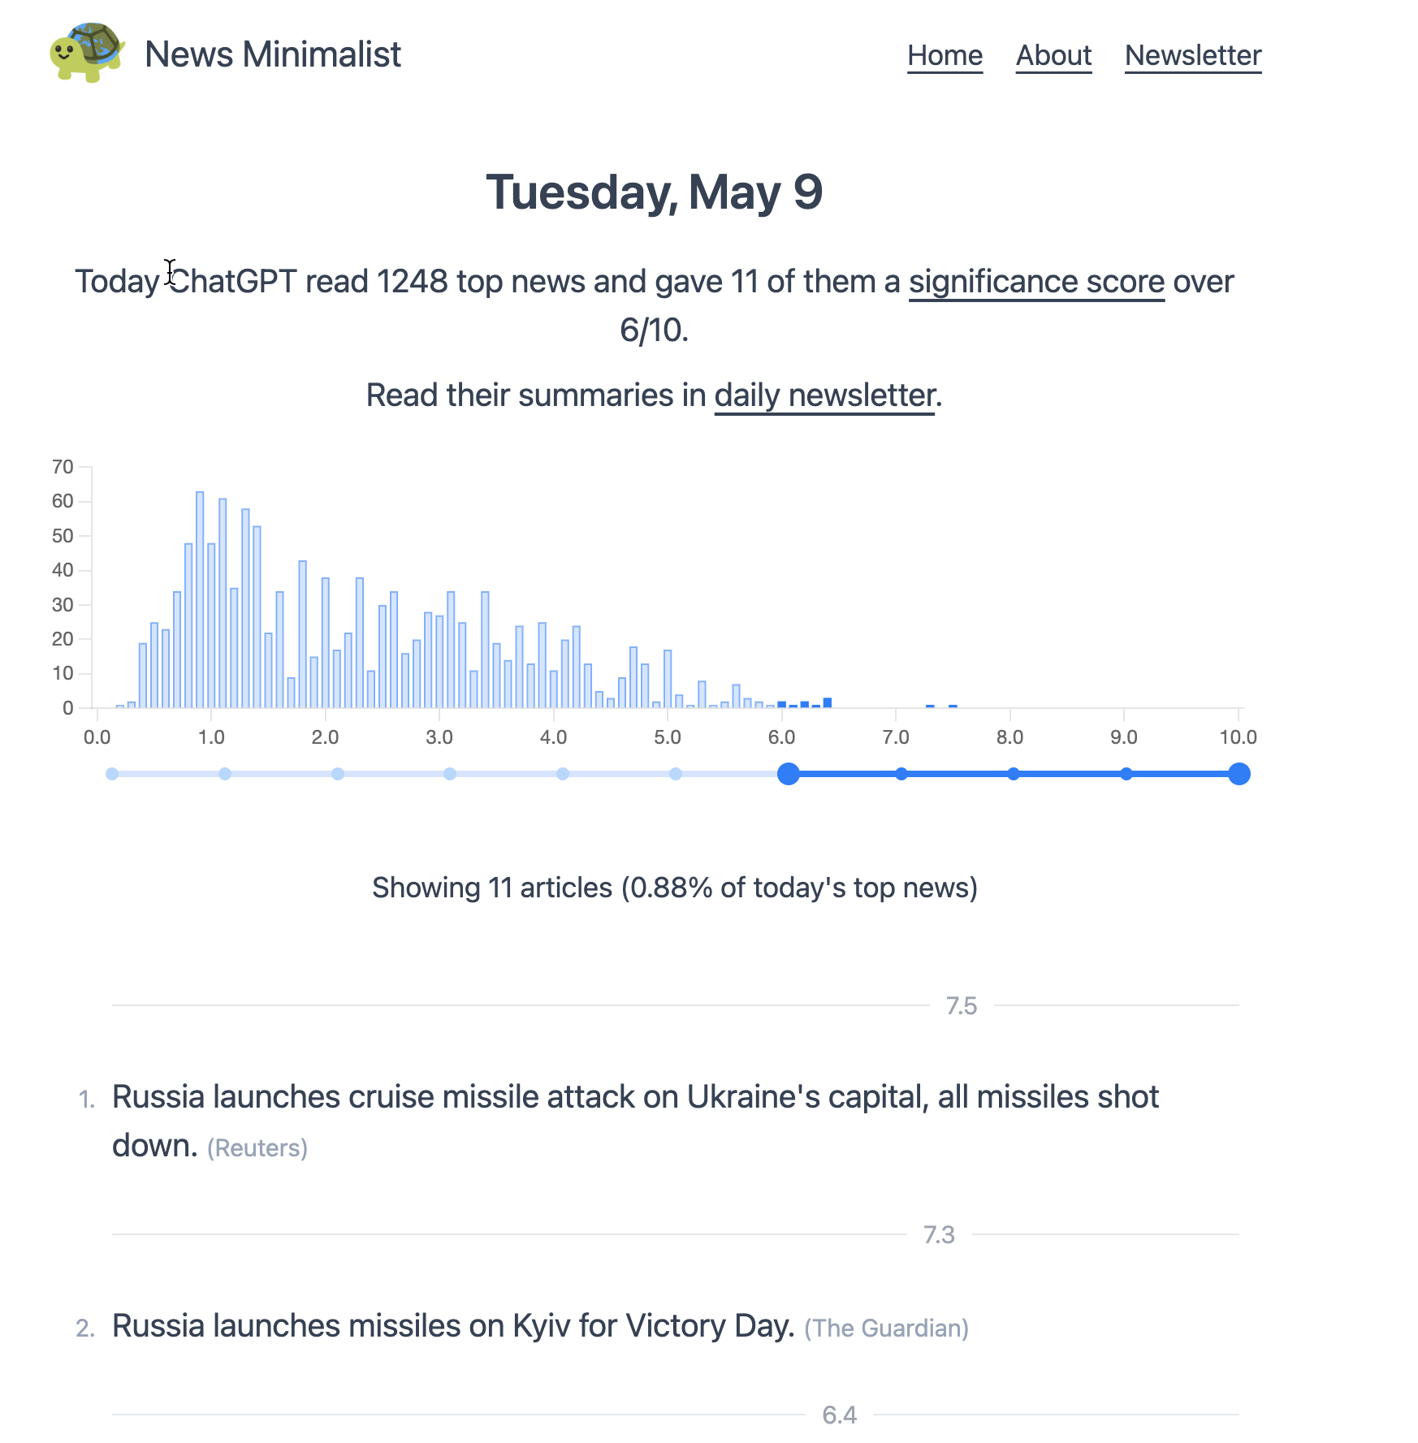Viewport: 1418px width, 1443px height.
Task: Open the significance score link
Action: (x=1036, y=282)
